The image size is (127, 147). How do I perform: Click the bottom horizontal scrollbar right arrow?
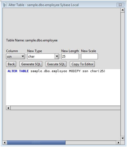[118, 143]
